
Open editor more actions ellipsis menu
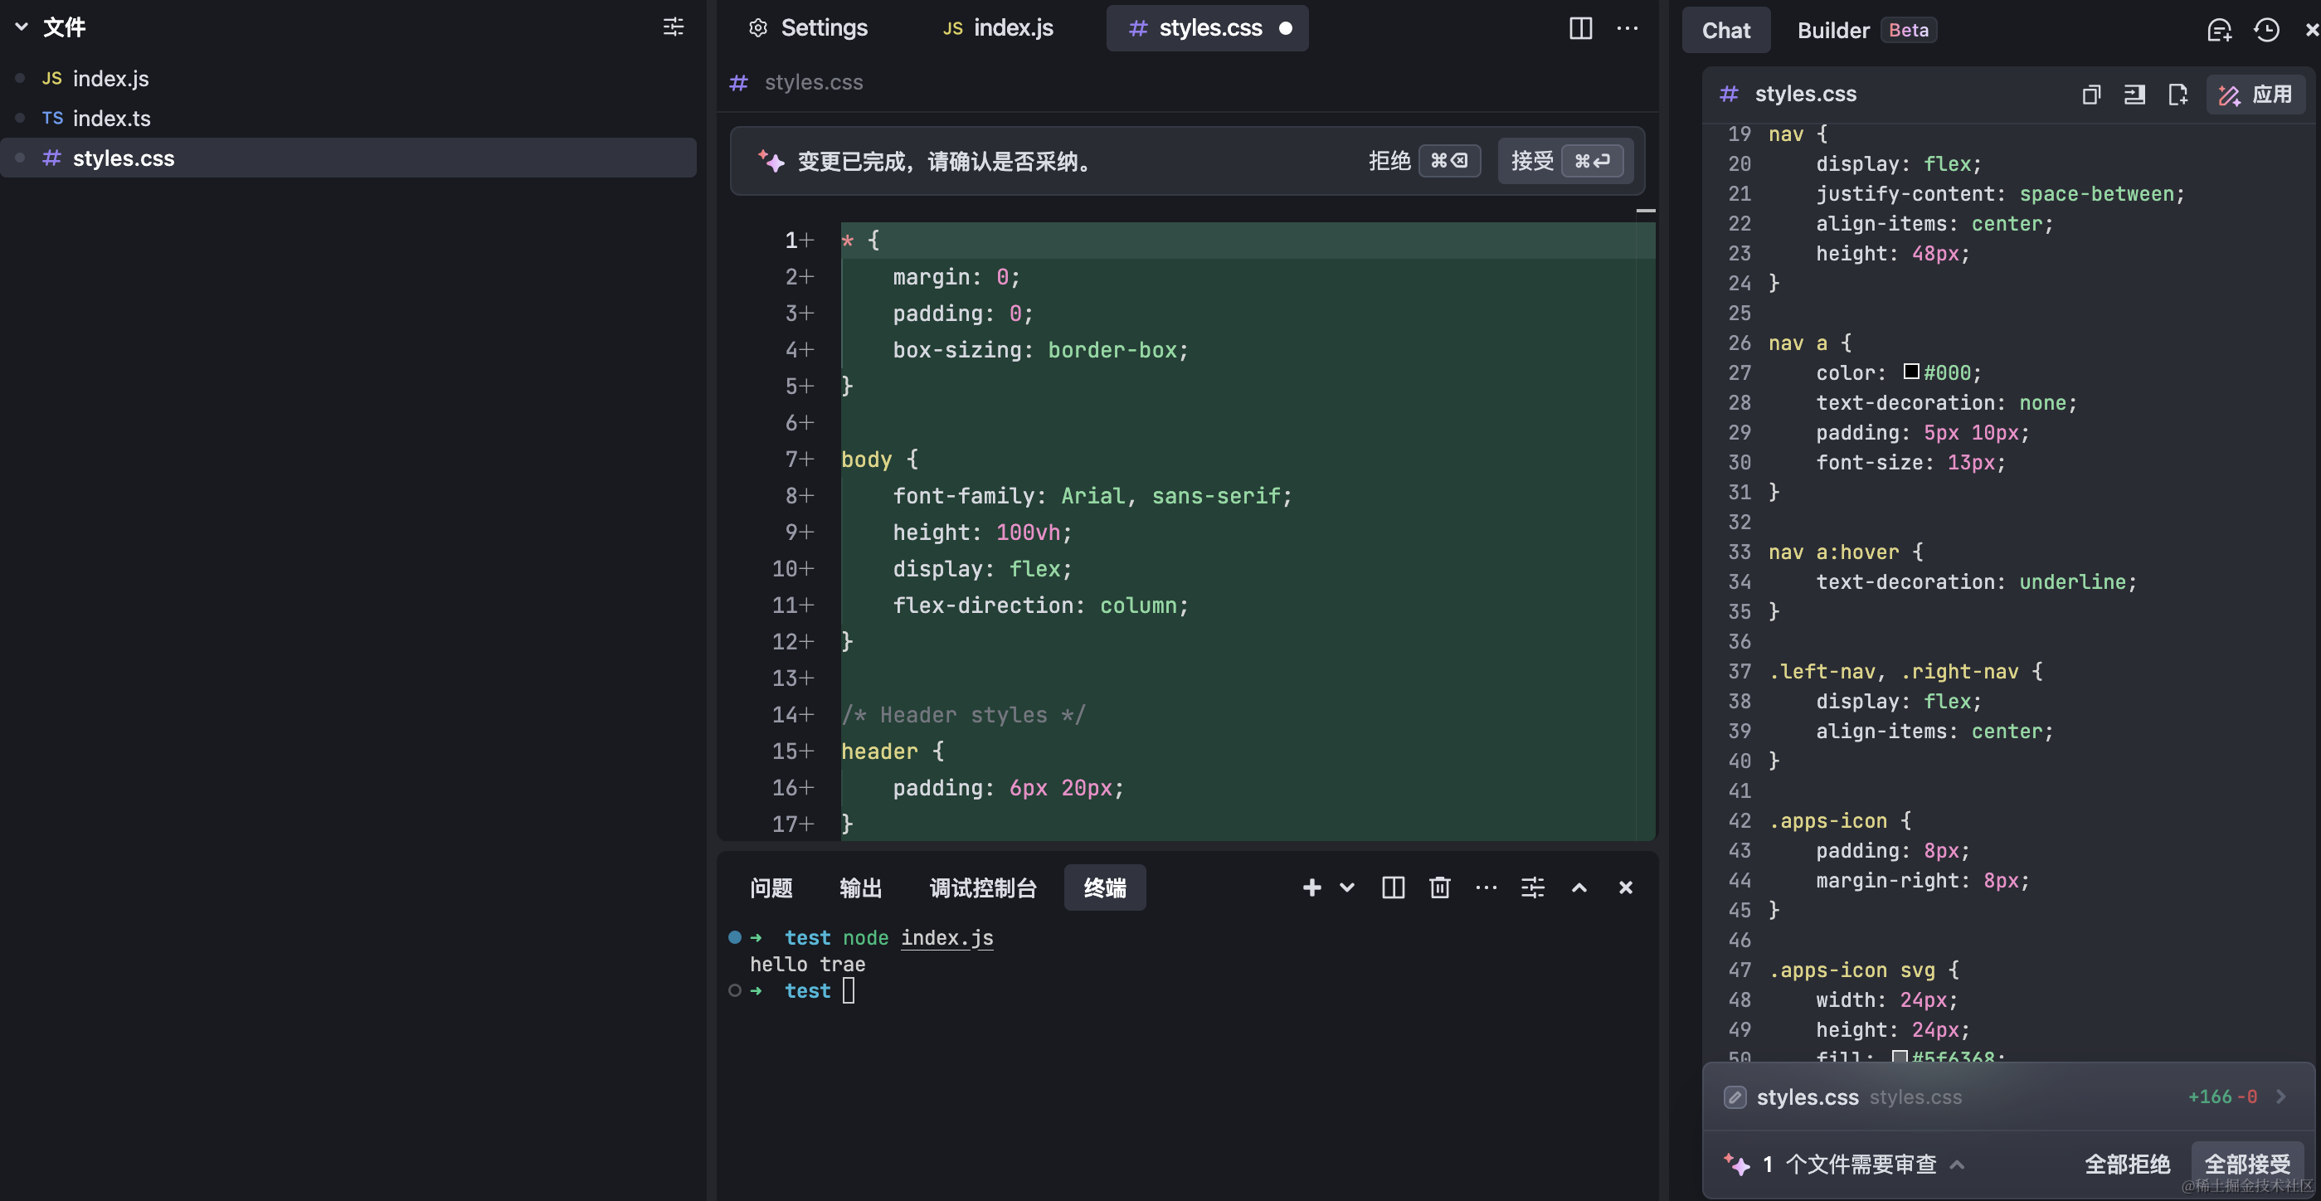tap(1628, 28)
